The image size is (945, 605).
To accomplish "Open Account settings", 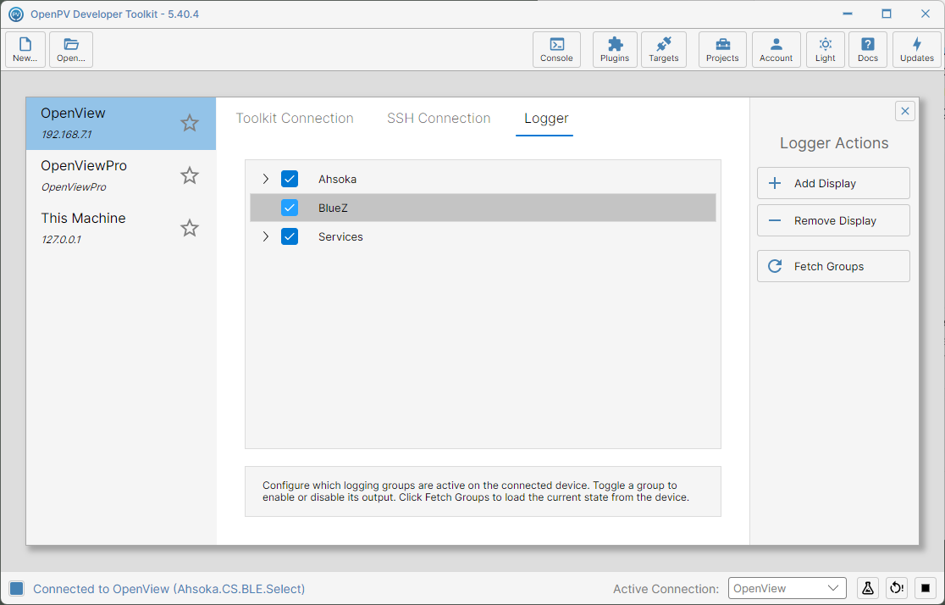I will [x=776, y=49].
